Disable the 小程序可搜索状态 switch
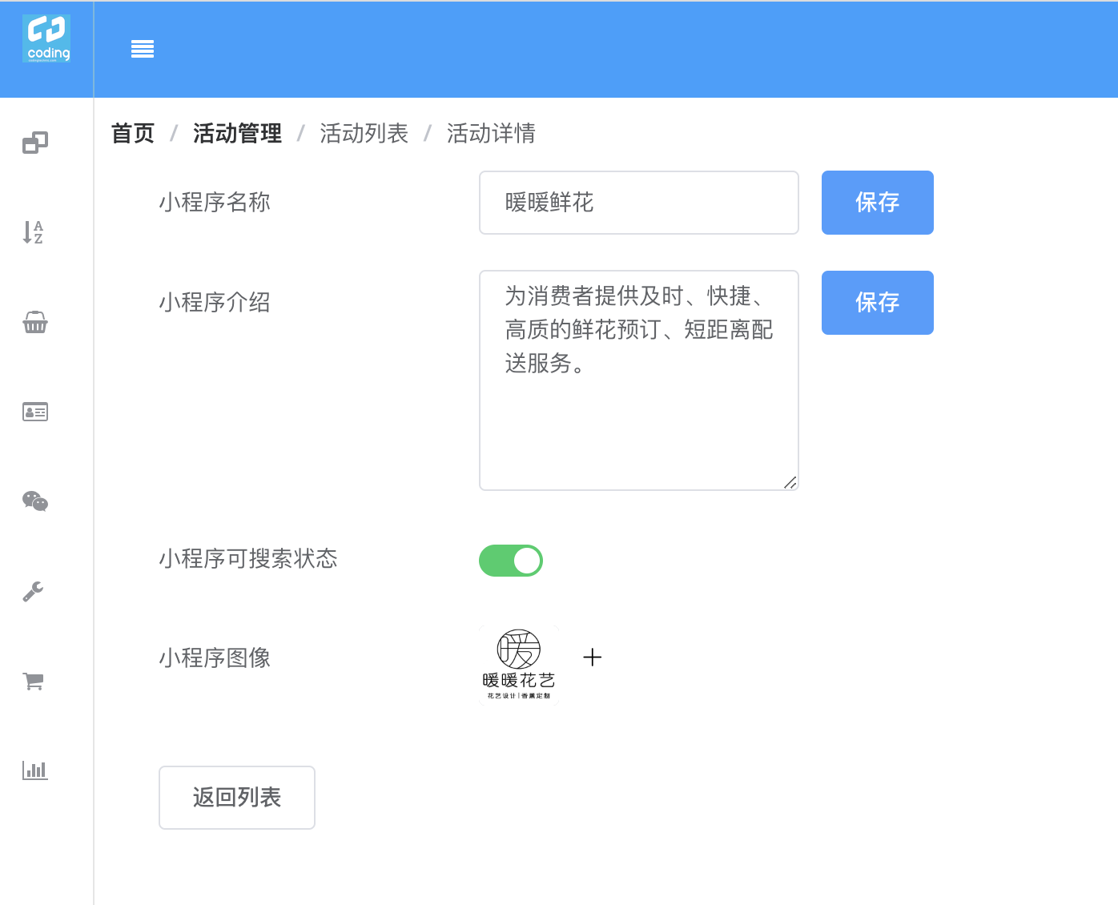The image size is (1118, 905). tap(511, 561)
